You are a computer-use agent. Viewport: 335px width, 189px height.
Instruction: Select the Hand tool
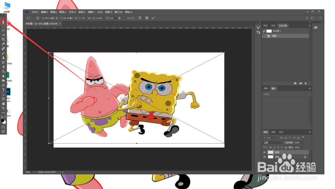[3, 104]
